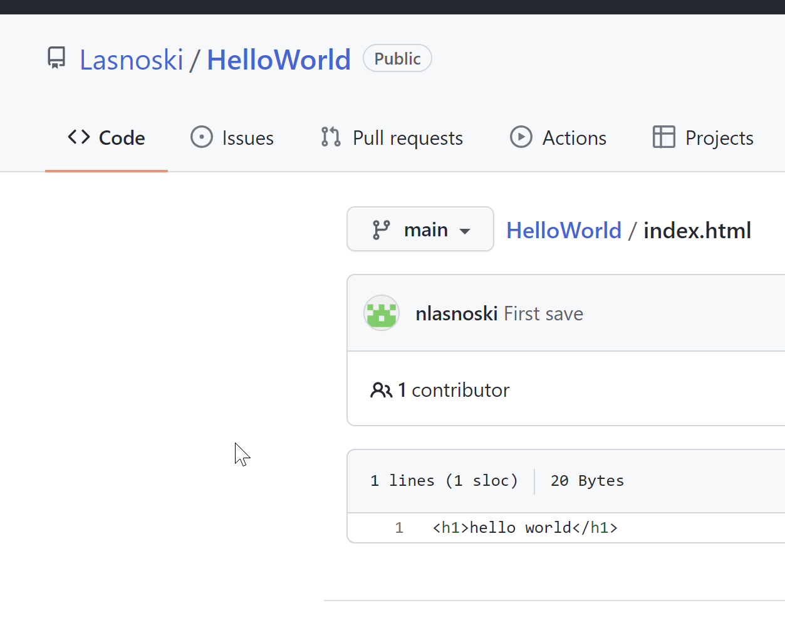Click the Issues circle-dot icon
785x630 pixels.
[x=201, y=137]
